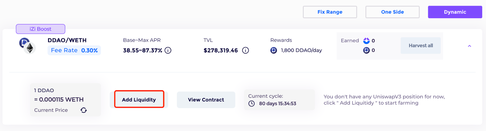
Task: Click the Fee Rate 0.30% label
Action: tap(74, 50)
